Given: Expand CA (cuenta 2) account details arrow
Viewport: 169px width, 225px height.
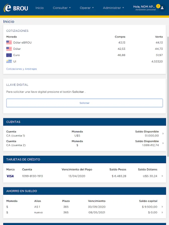Looking at the screenshot, I should tap(163, 143).
